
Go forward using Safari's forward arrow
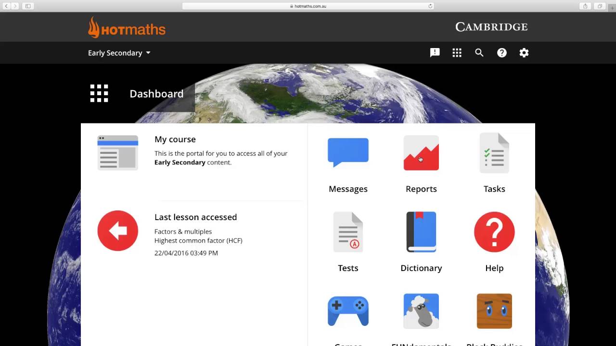(15, 6)
